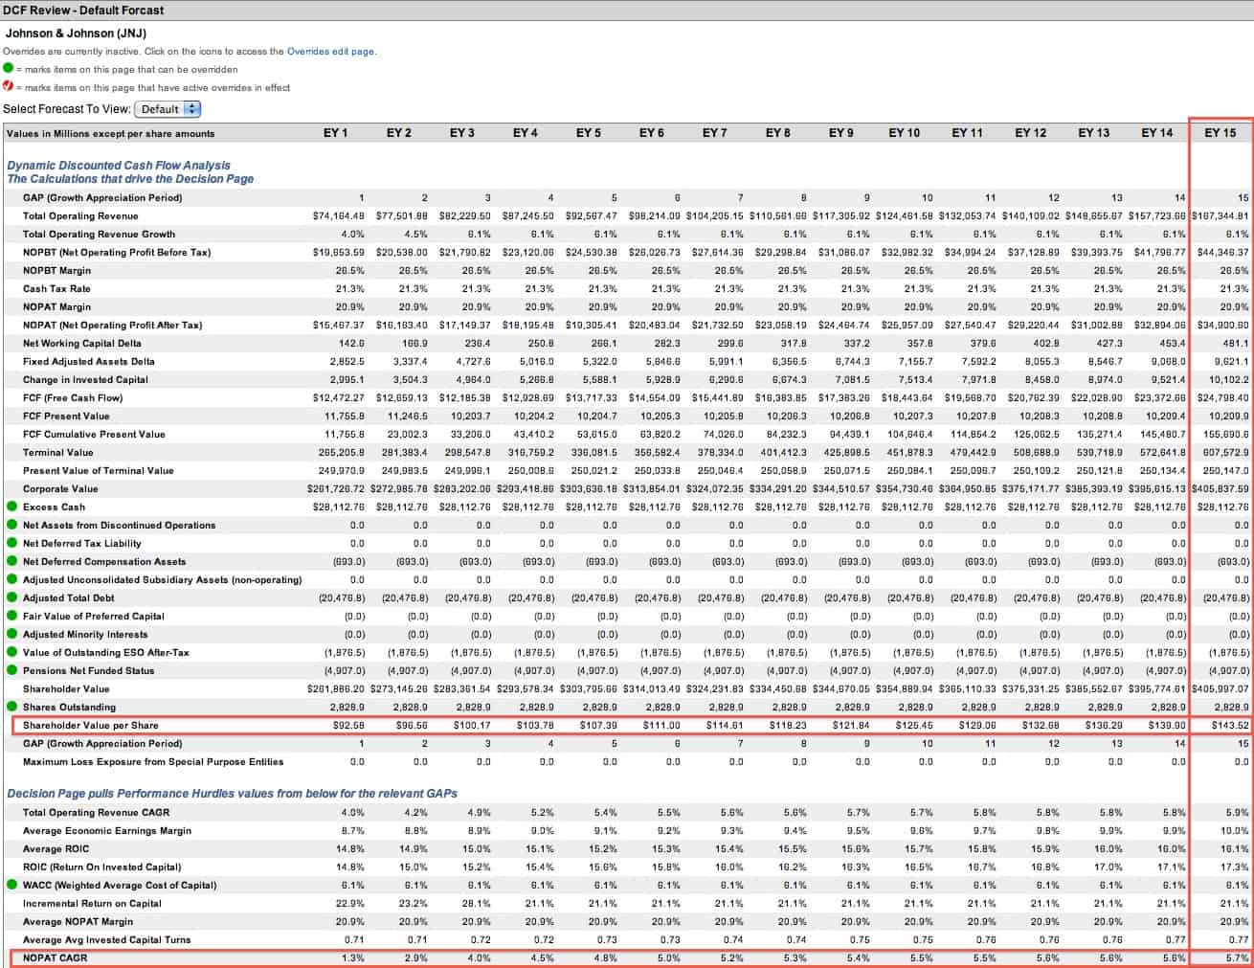The width and height of the screenshot is (1254, 968).
Task: Click the EY 3 column header
Action: point(461,133)
